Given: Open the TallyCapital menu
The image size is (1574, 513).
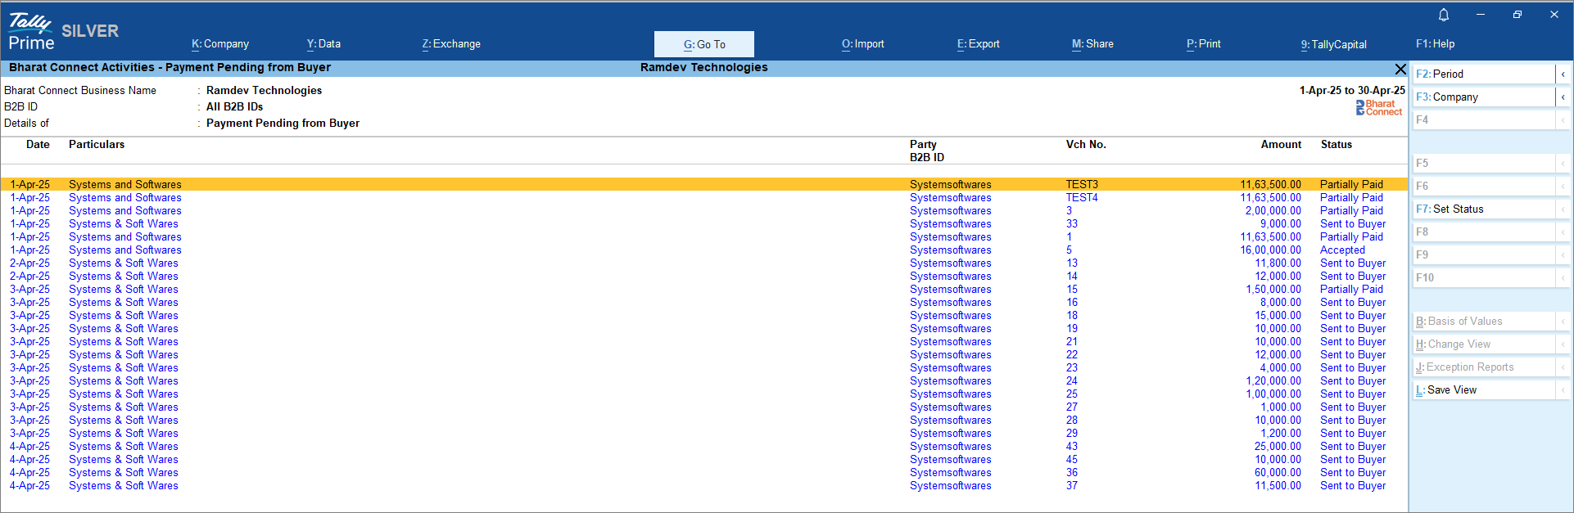Looking at the screenshot, I should [x=1333, y=44].
